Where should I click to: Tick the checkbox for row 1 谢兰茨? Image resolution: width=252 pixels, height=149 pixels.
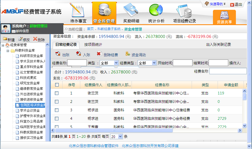click(57, 93)
